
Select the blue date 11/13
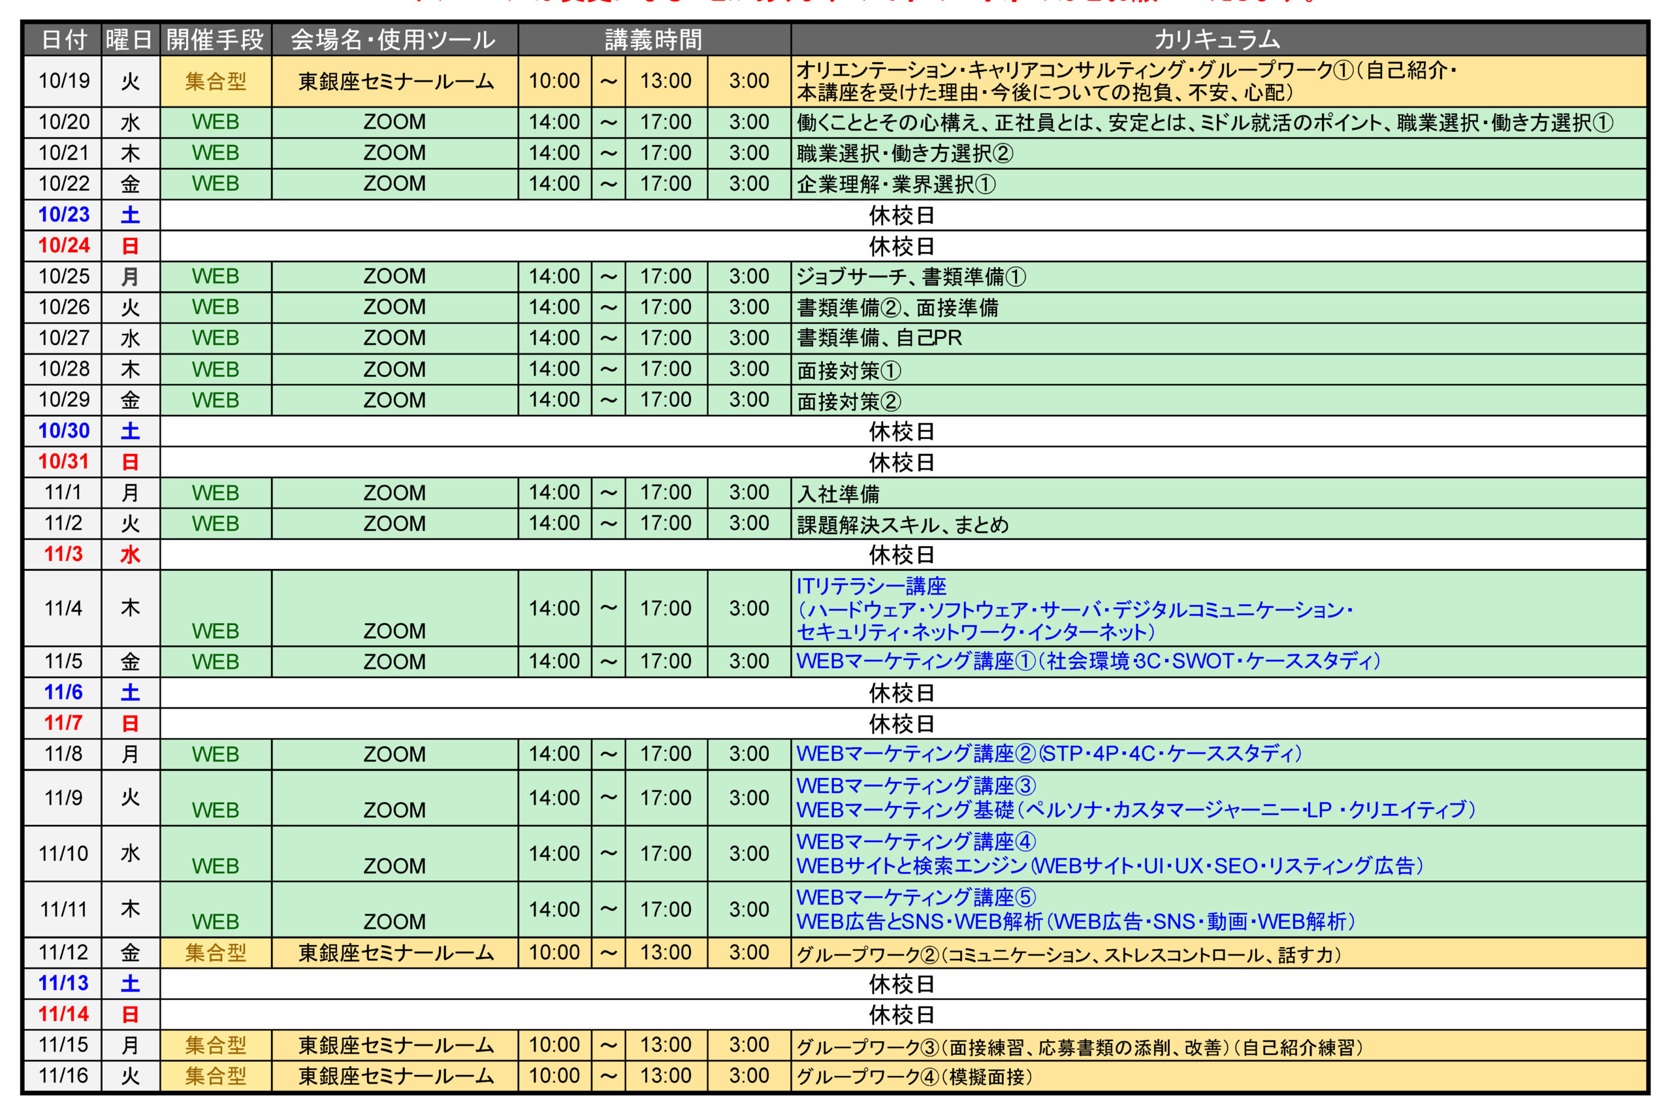coord(63,984)
